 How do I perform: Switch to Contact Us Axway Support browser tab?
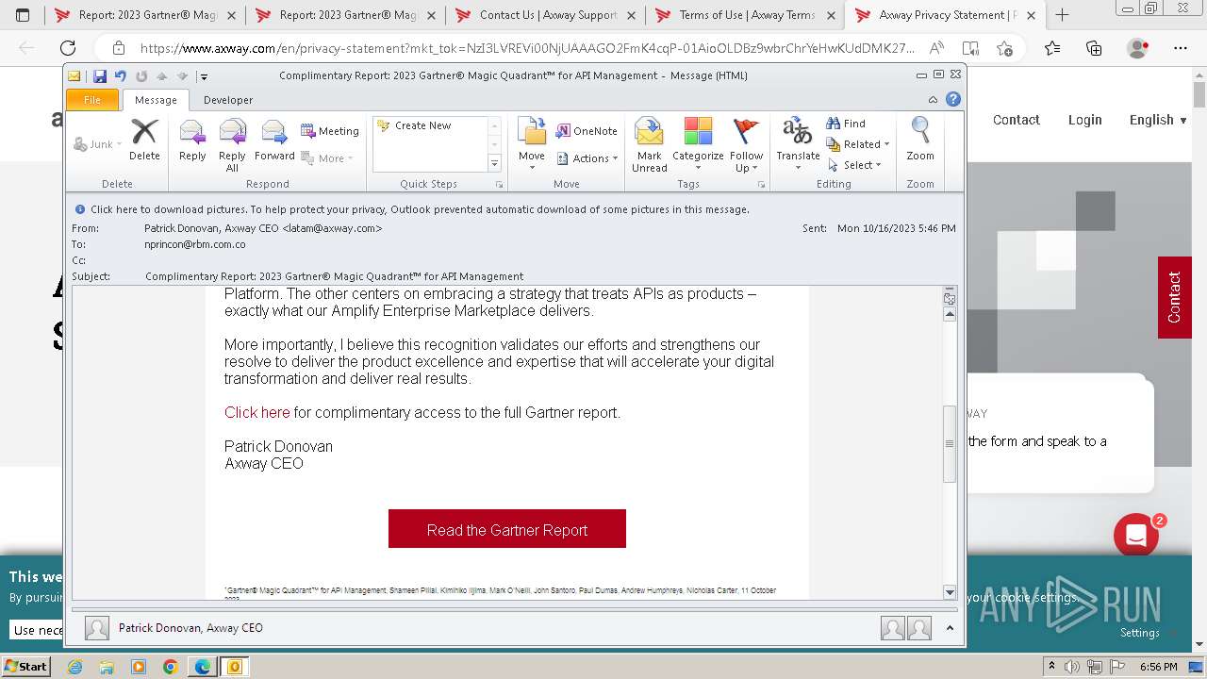point(546,15)
